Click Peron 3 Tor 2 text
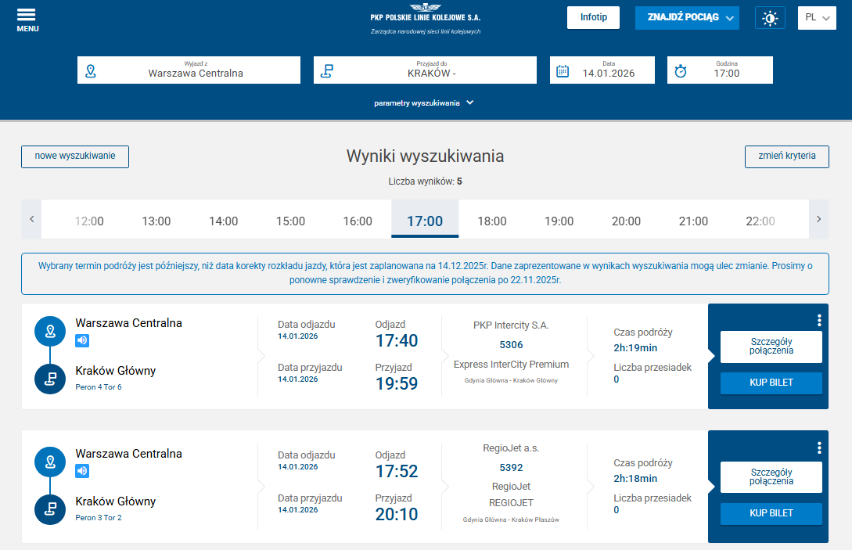Viewport: 852px width, 550px height. 99,517
